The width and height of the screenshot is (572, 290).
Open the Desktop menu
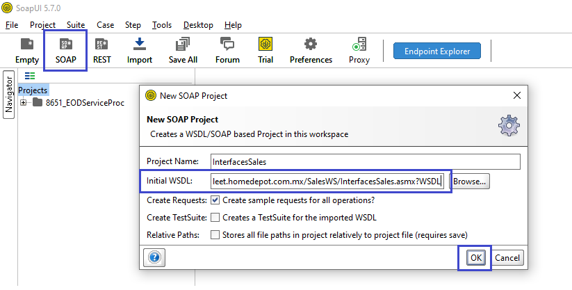(x=198, y=25)
